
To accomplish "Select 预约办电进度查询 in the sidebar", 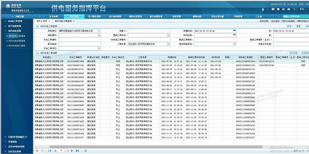I will pyautogui.click(x=17, y=41).
